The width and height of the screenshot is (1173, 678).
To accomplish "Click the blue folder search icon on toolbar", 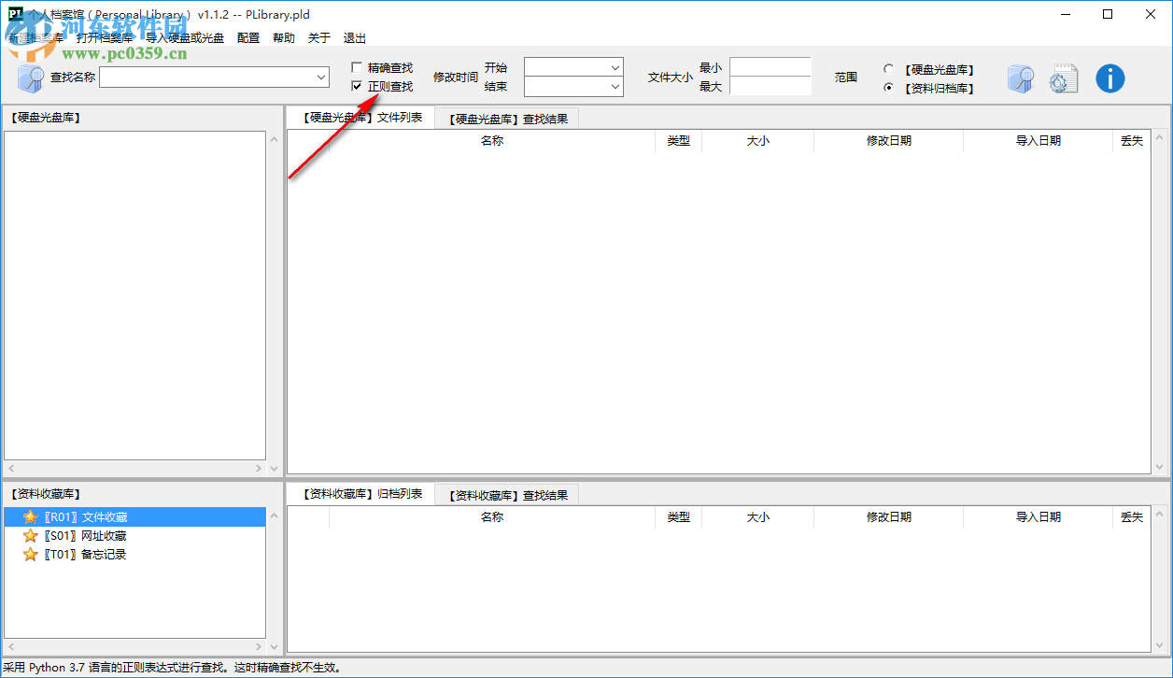I will (1021, 78).
